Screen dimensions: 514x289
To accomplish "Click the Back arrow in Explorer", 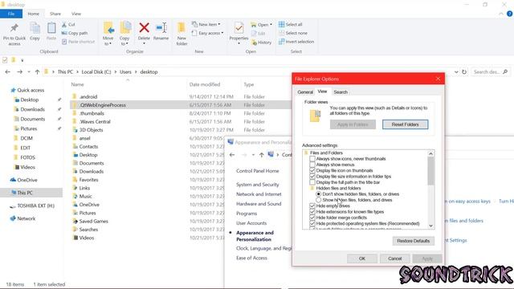I will click(8, 71).
